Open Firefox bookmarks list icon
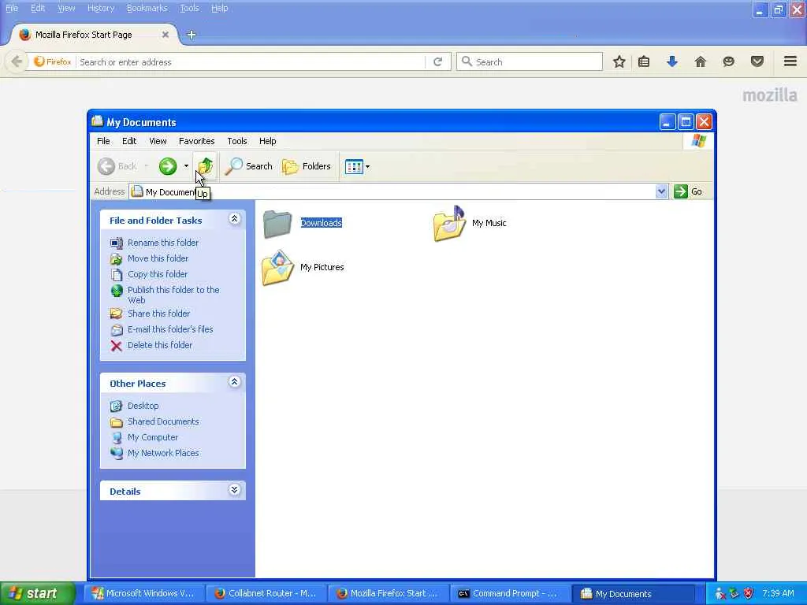 point(644,61)
